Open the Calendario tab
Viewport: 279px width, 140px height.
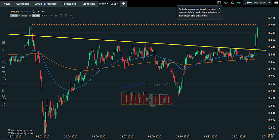pyautogui.click(x=23, y=4)
